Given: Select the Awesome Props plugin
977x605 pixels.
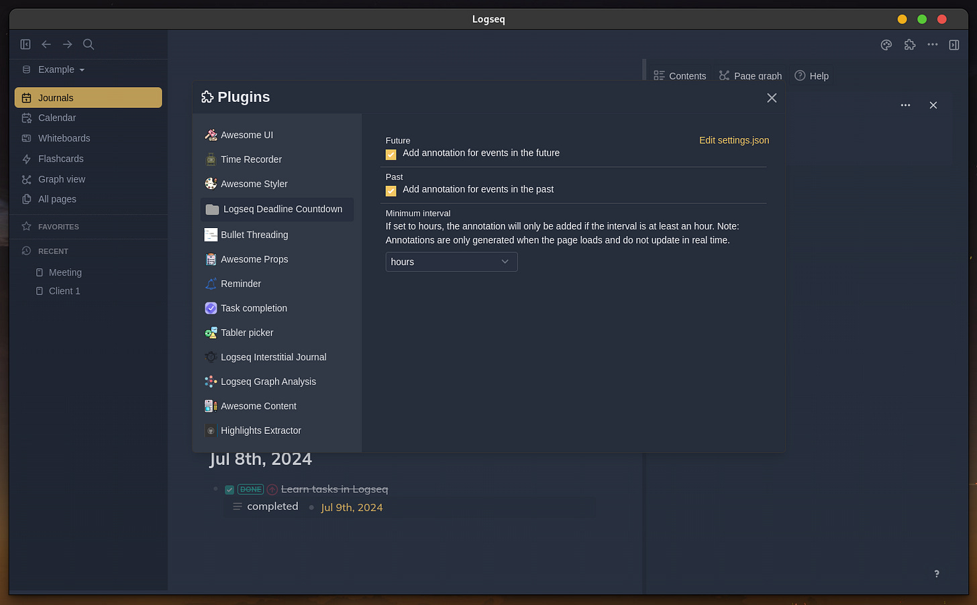Looking at the screenshot, I should (x=276, y=260).
